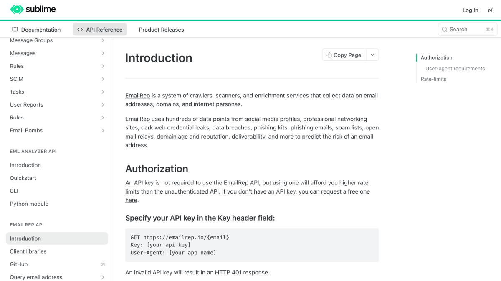Screen dimensions: 501x281
Task: Click the magnifier icon in Search
Action: (x=445, y=30)
